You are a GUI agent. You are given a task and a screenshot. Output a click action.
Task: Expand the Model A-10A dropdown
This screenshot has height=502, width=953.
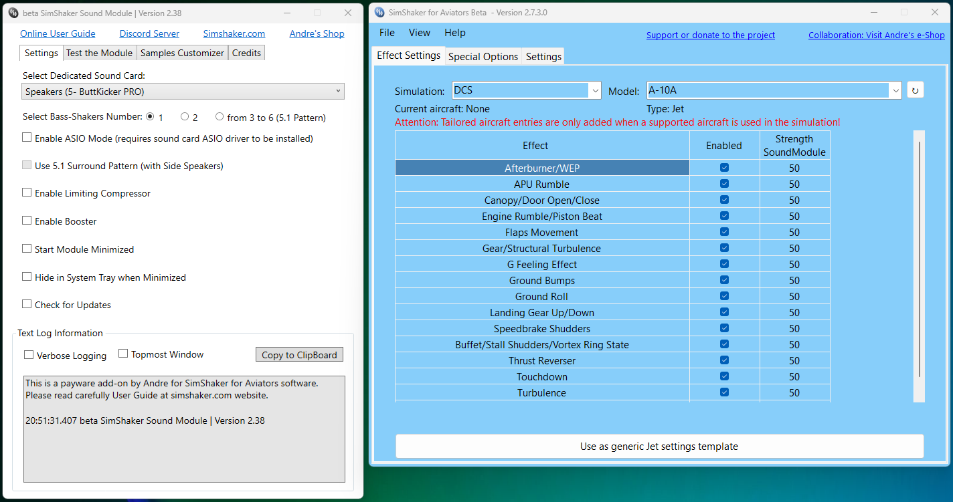[x=774, y=90]
